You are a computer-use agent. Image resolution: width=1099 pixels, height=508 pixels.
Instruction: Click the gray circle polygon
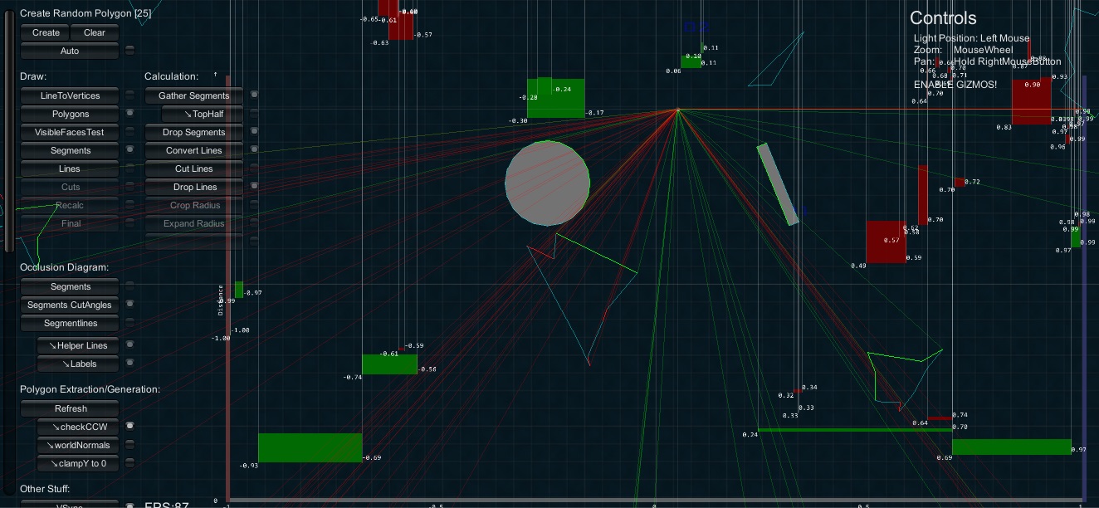point(548,183)
